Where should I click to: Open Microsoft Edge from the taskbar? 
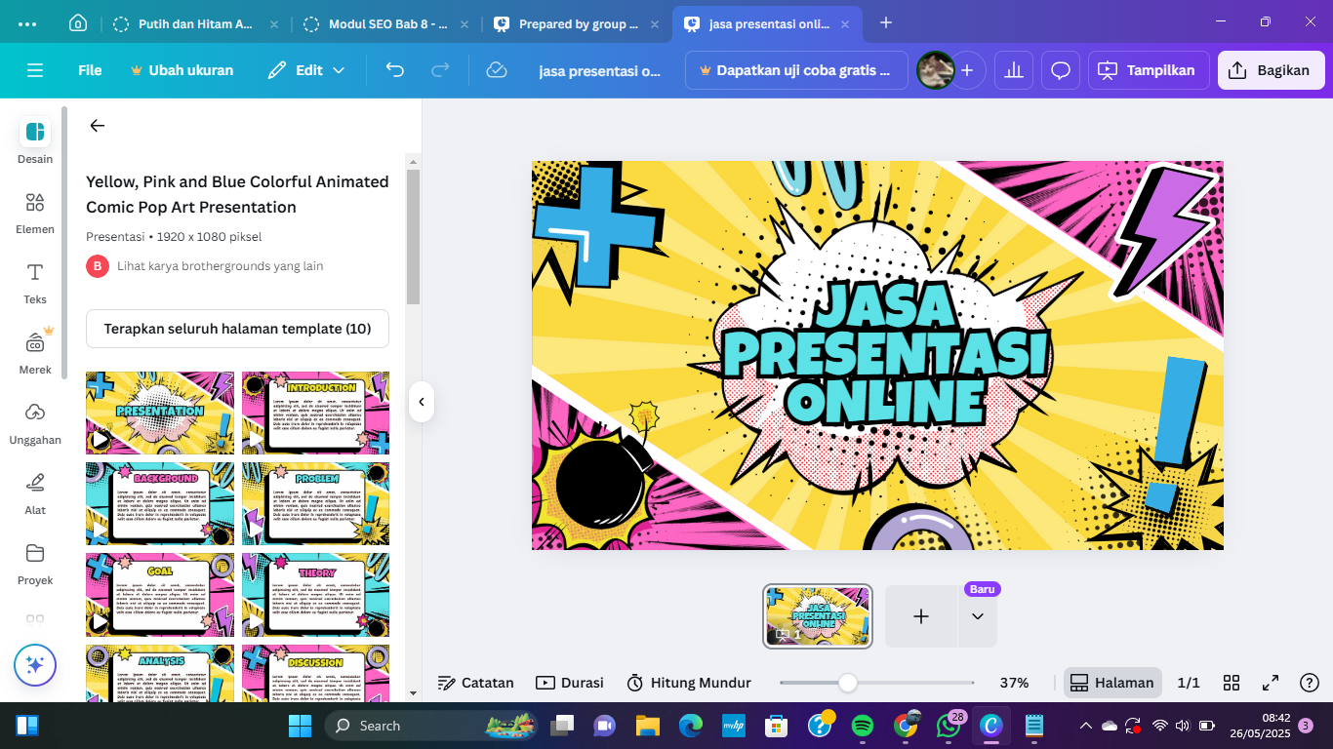[x=691, y=726]
